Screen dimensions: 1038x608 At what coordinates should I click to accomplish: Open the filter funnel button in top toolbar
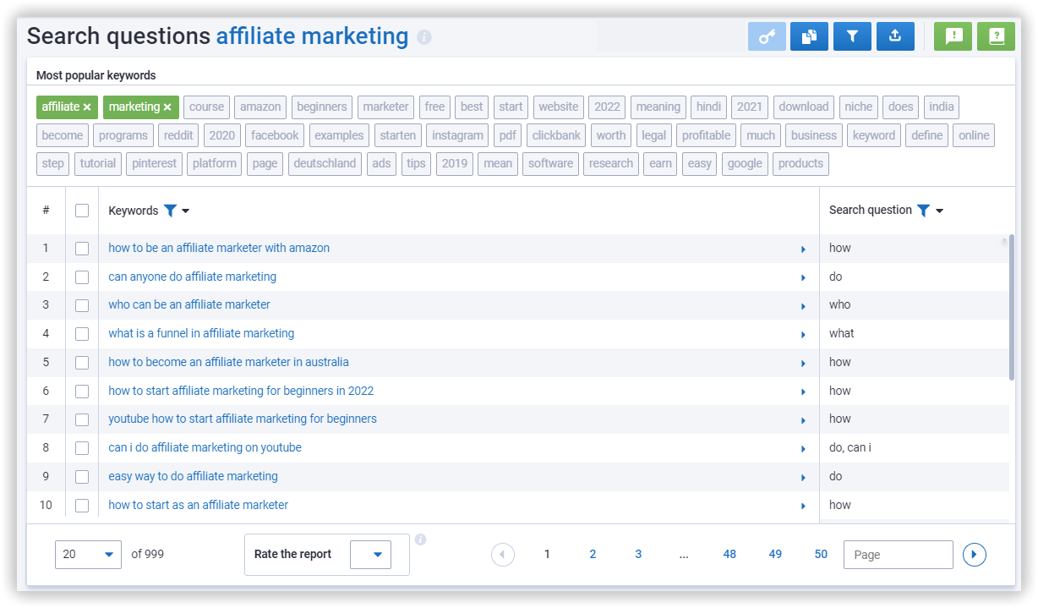[x=852, y=36]
